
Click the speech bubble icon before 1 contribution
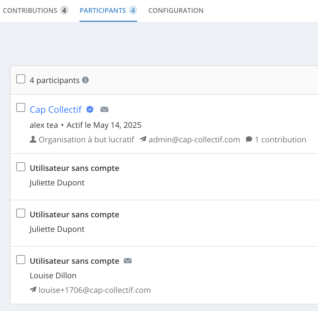coord(249,139)
